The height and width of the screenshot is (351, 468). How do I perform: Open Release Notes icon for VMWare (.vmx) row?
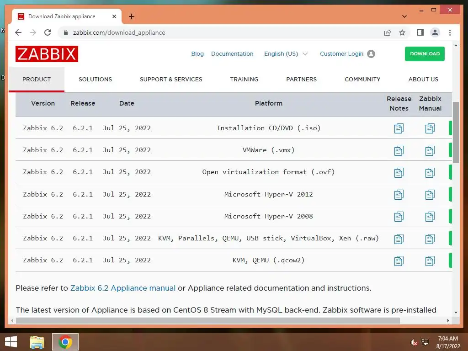point(399,150)
